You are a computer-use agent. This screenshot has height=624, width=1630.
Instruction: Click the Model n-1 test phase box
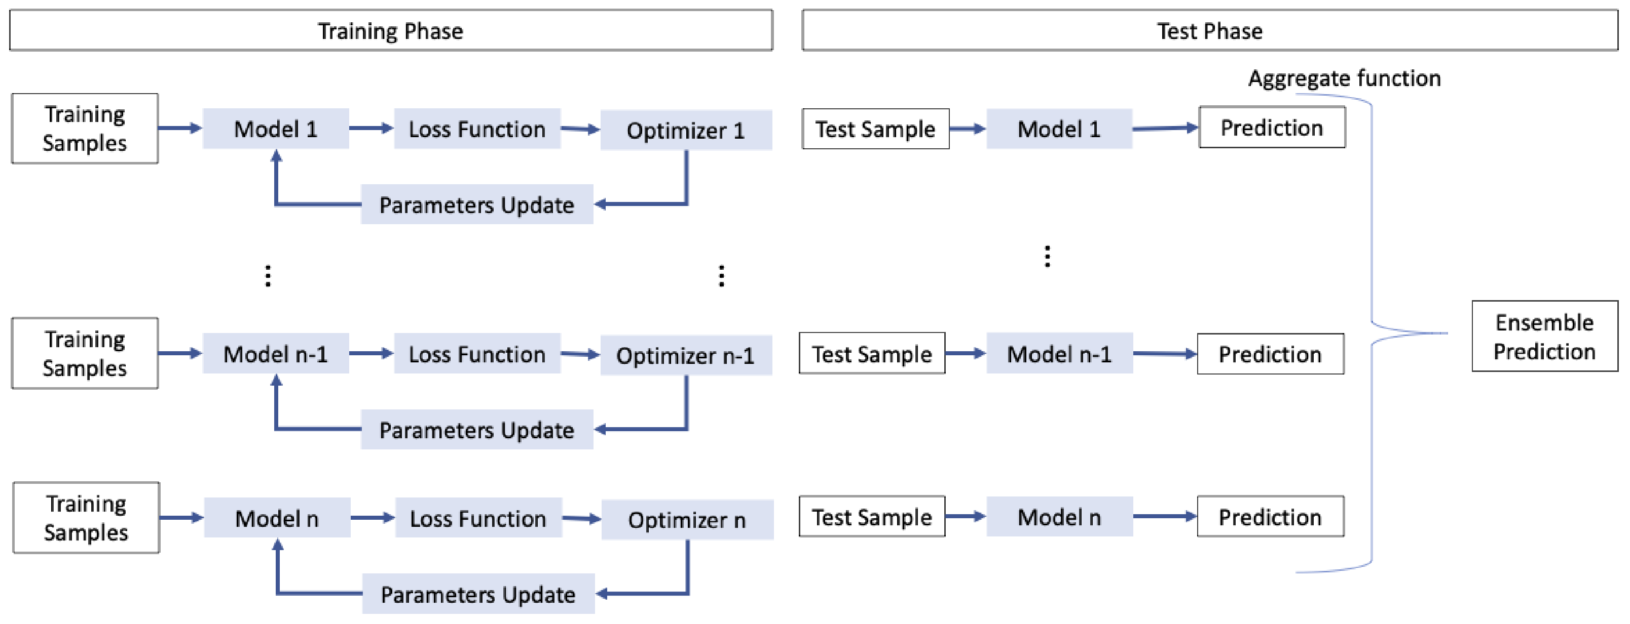tap(1059, 354)
